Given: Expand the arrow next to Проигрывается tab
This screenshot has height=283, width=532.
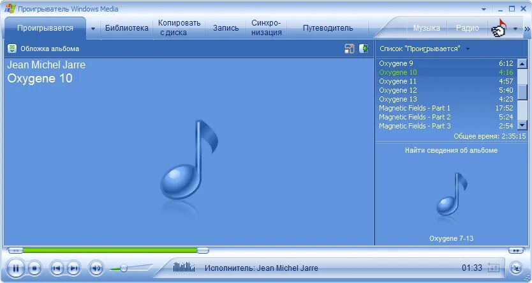Looking at the screenshot, I should point(93,29).
